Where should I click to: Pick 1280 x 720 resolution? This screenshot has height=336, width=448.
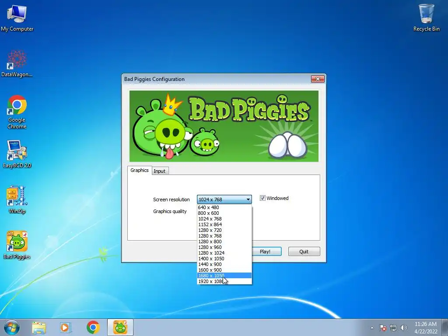coord(224,230)
